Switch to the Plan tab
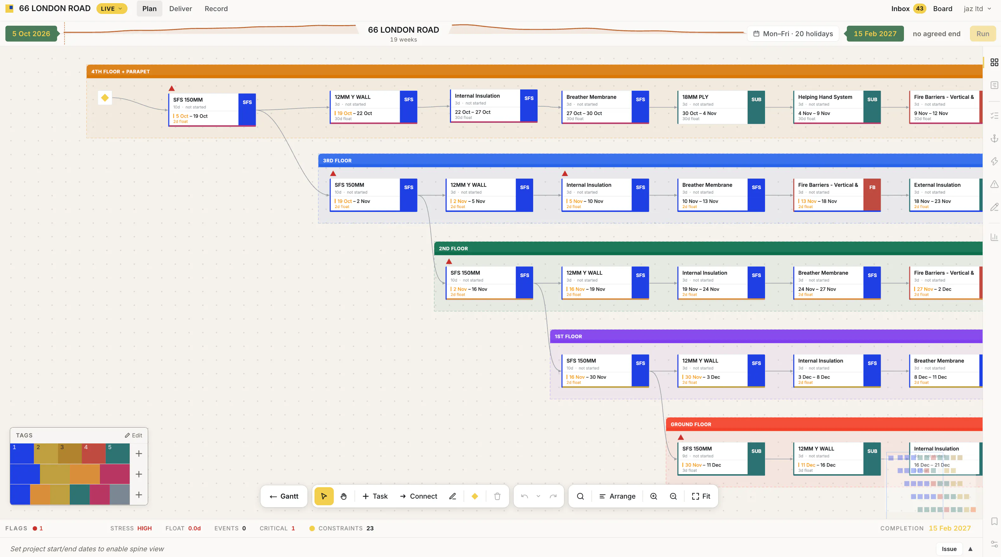Viewport: 1001px width, 557px height. (x=149, y=9)
